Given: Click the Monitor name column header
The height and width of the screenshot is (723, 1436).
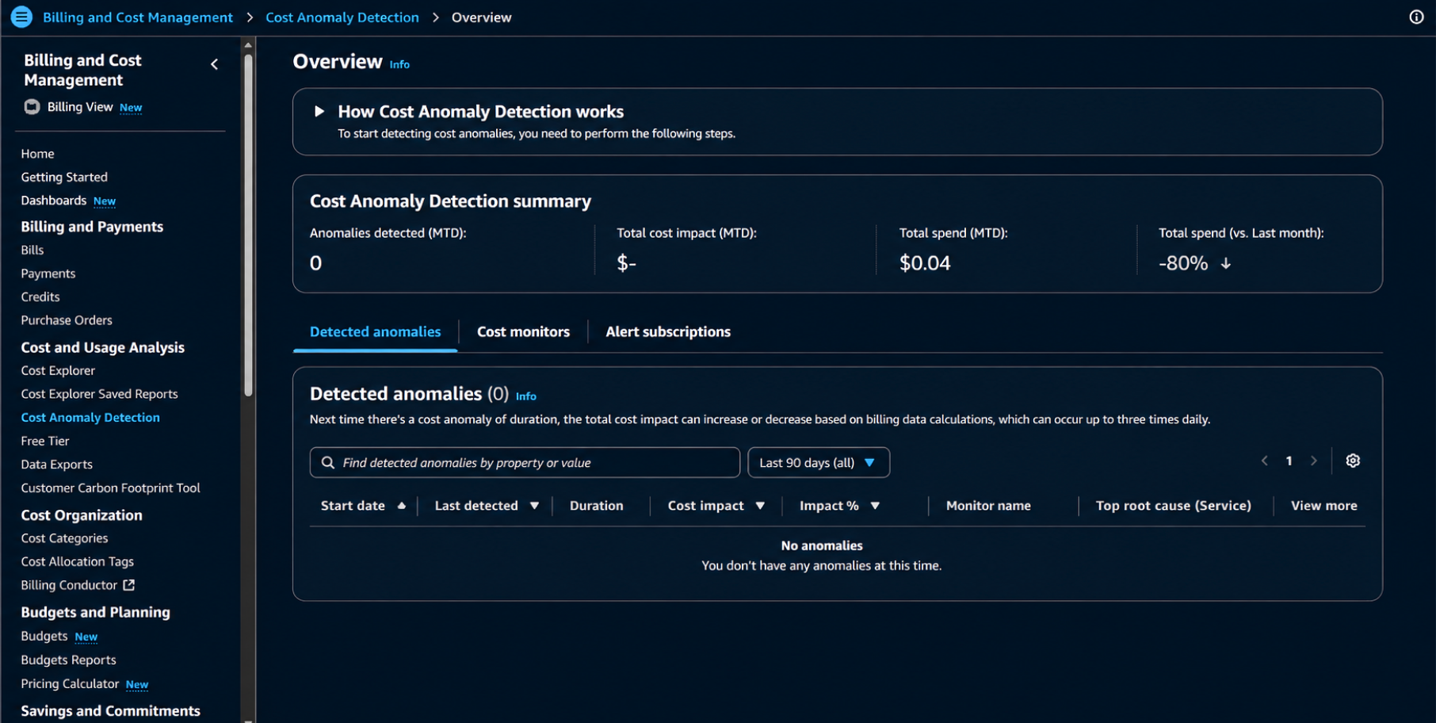Looking at the screenshot, I should (x=988, y=506).
